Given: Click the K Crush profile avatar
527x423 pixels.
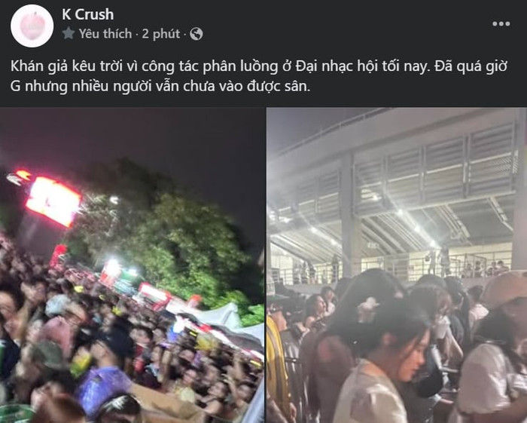Looking at the screenshot, I should [x=32, y=26].
